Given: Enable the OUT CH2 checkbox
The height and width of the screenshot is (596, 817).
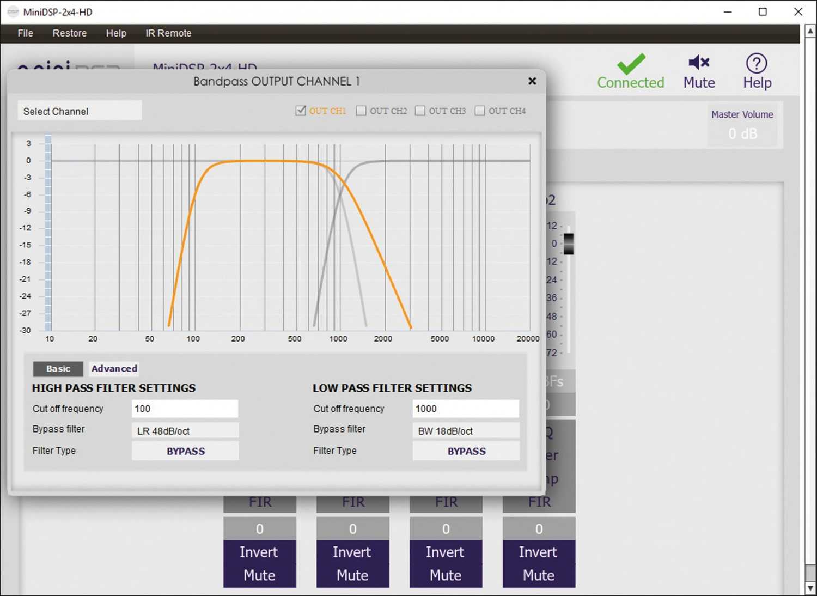Looking at the screenshot, I should coord(361,111).
